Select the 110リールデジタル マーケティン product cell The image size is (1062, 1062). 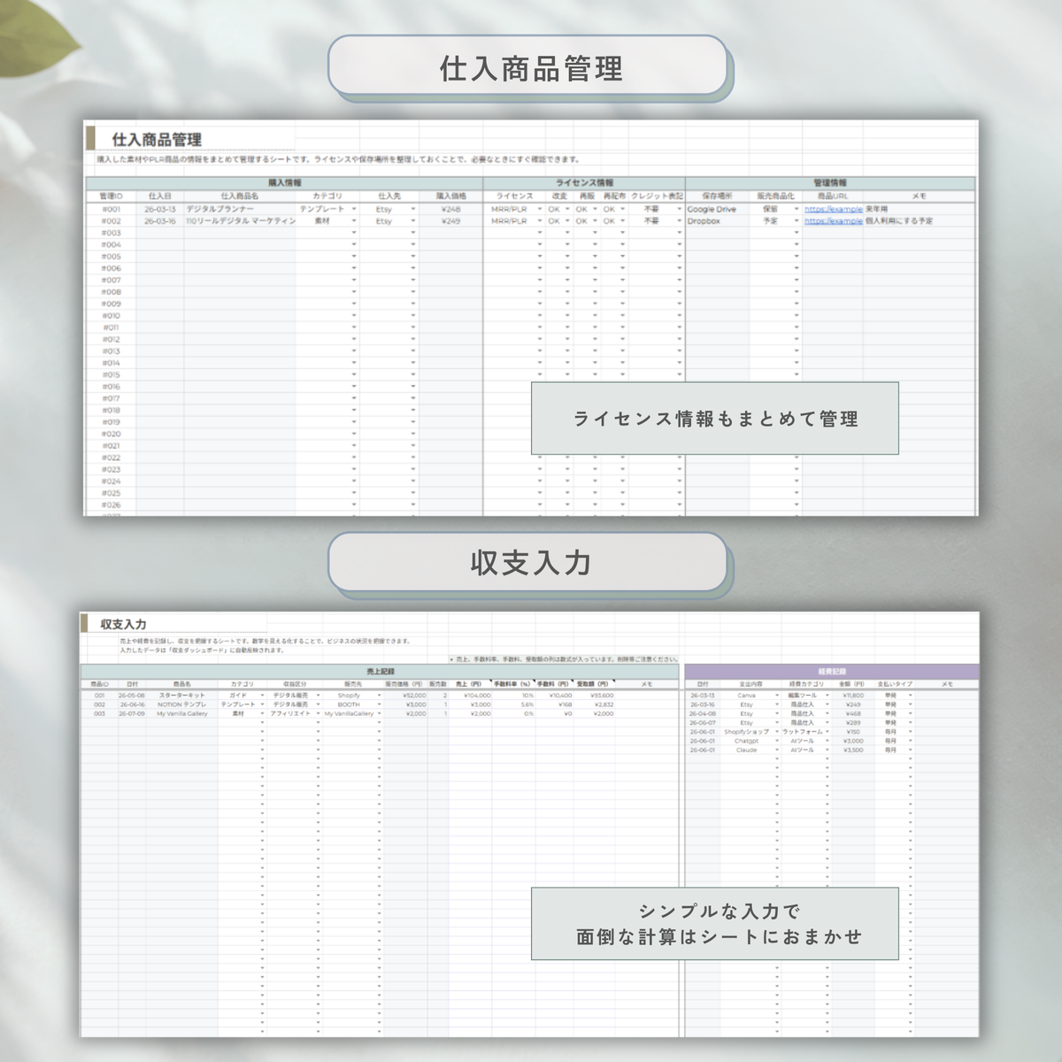point(241,221)
